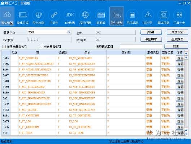Click 查看 for row 8447

180,75
